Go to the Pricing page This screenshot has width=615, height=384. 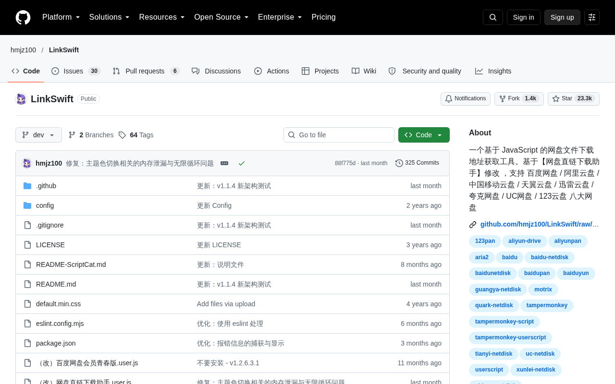click(324, 17)
